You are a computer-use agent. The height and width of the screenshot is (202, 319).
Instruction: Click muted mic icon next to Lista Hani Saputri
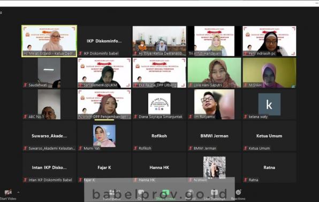(x=191, y=85)
